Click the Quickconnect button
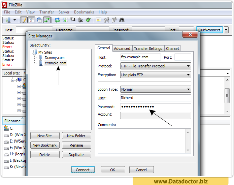234x185 pixels. click(209, 30)
